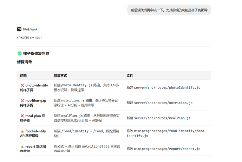
Task: Click the food-identify API路径错误 cell
Action: [x=34, y=133]
